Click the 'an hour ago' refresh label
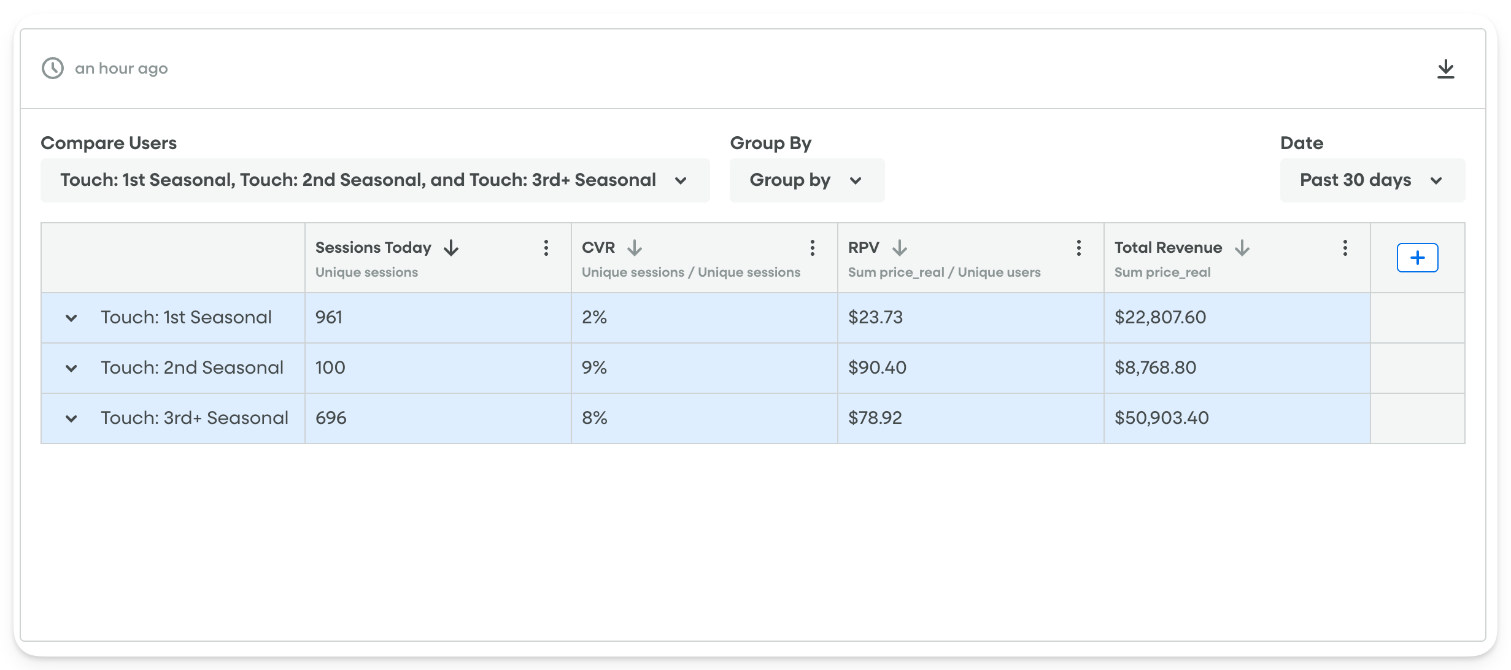This screenshot has width=1511, height=670. 121,68
